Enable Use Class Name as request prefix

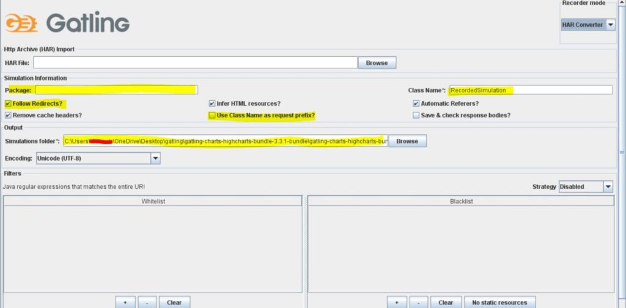[x=212, y=115]
